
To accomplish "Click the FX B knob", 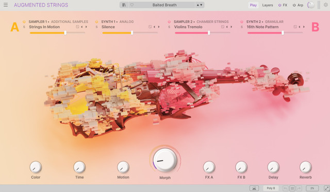I will [241, 167].
